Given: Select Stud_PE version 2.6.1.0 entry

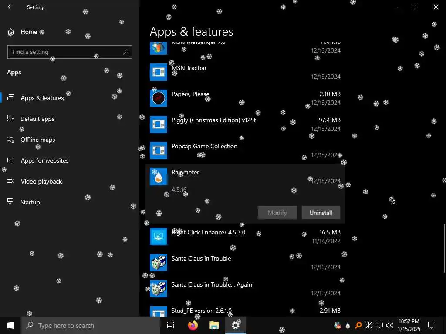Looking at the screenshot, I should [245, 311].
